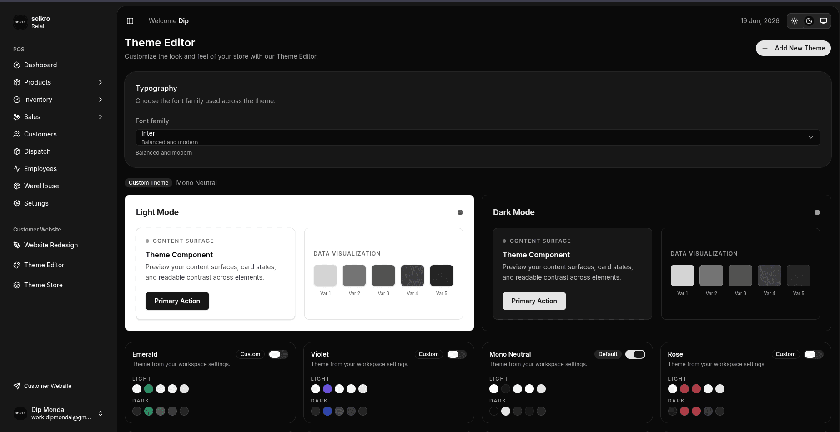Toggle the sidebar panel icon

pyautogui.click(x=130, y=21)
